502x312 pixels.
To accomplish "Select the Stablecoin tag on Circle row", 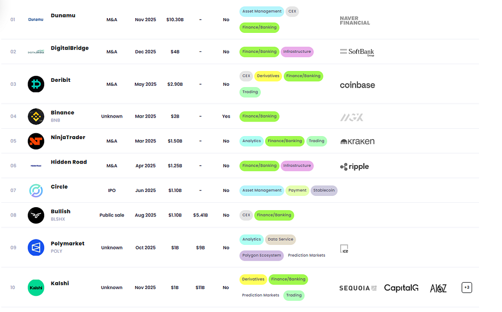I will pos(324,191).
